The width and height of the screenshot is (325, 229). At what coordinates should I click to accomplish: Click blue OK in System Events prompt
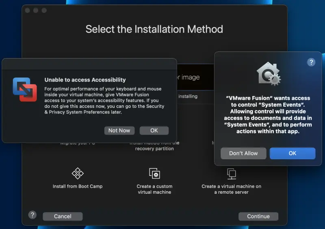pos(292,153)
